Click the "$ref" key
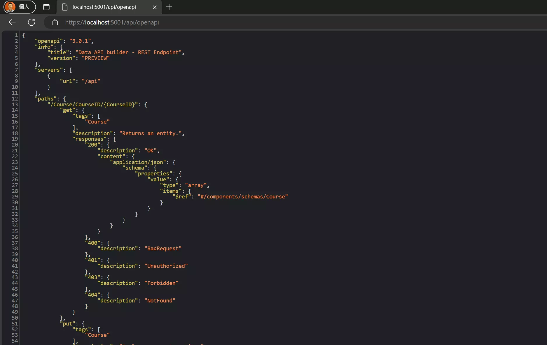The width and height of the screenshot is (547, 345). [181, 197]
